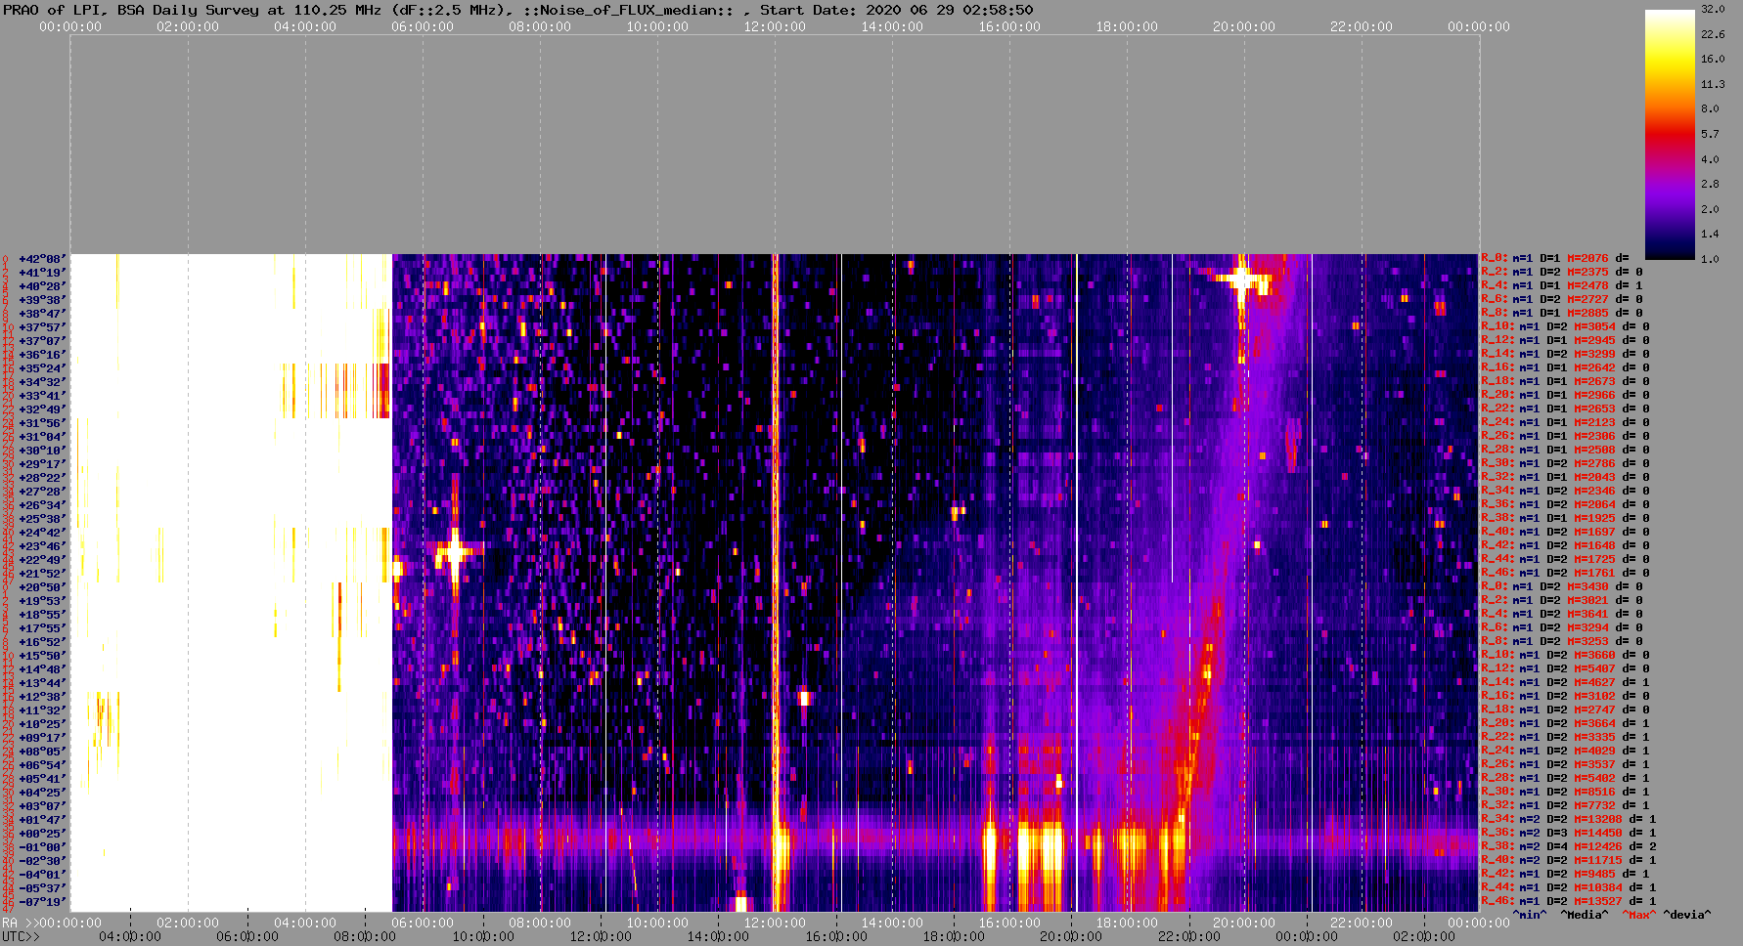The width and height of the screenshot is (1743, 946).
Task: Click the beam row with M=2786
Action: tap(1566, 464)
